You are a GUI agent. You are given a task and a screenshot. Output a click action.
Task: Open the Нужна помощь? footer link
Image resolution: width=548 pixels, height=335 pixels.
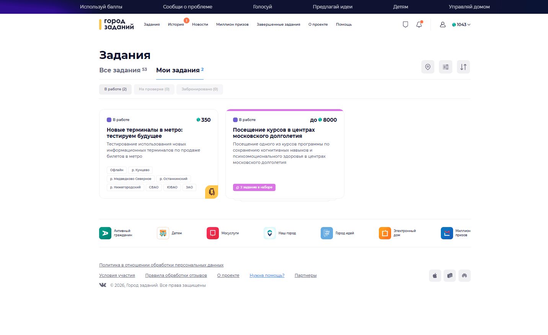point(267,275)
